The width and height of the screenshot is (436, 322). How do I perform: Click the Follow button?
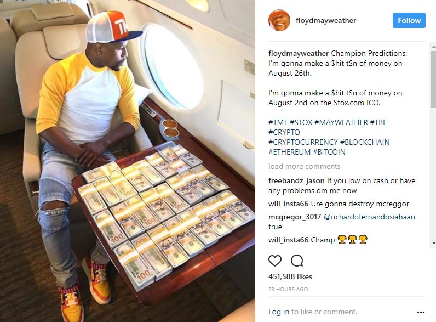pyautogui.click(x=409, y=20)
